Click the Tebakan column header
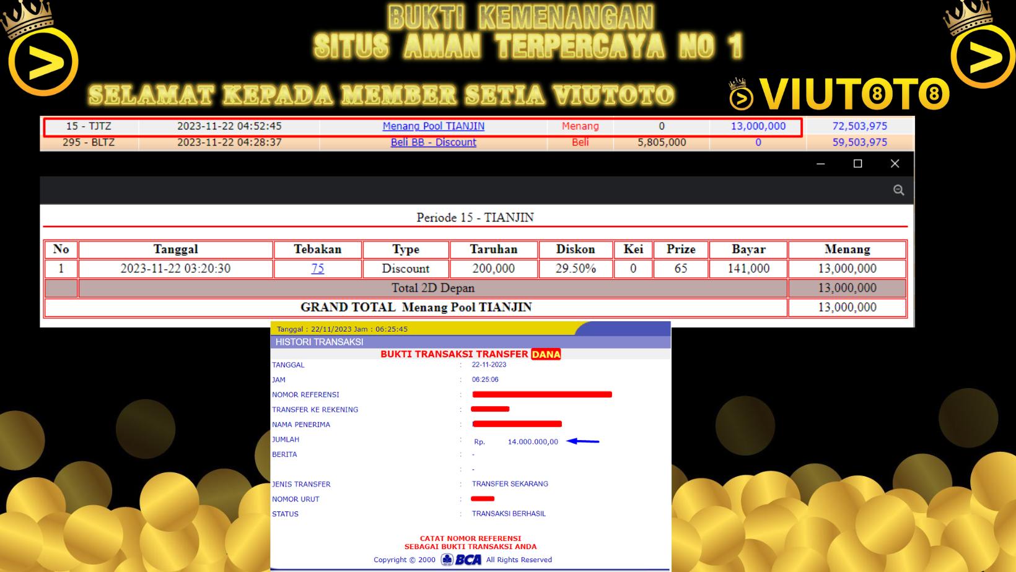The width and height of the screenshot is (1016, 572). 318,249
